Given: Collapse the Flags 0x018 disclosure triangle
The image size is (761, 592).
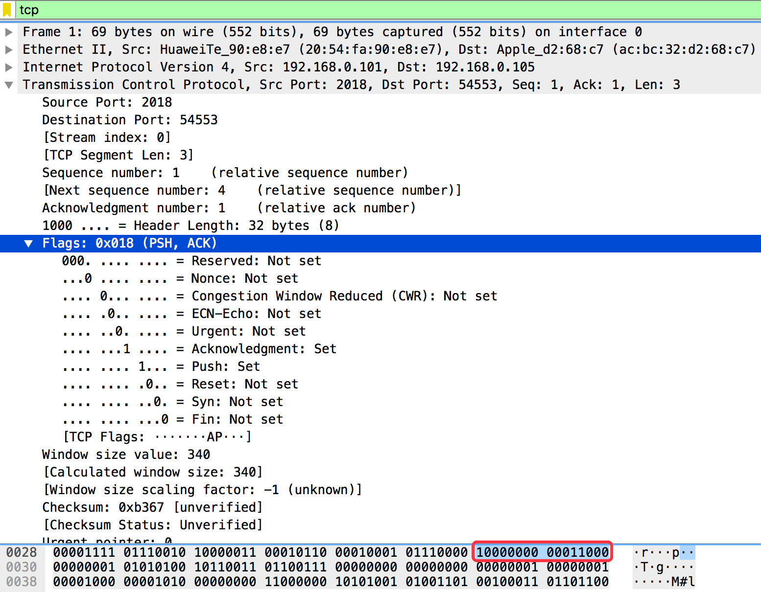Looking at the screenshot, I should (29, 244).
